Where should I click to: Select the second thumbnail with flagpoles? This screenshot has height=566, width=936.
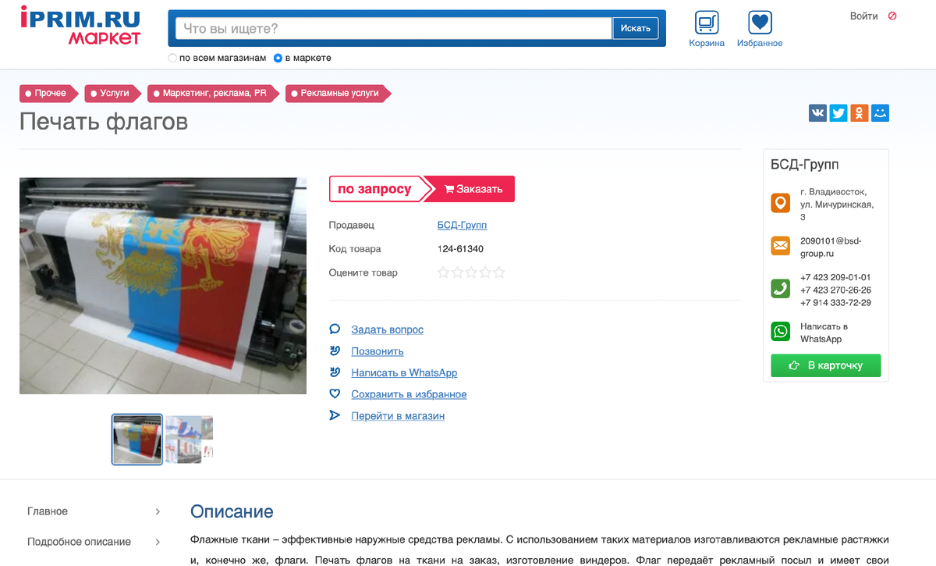pyautogui.click(x=190, y=440)
